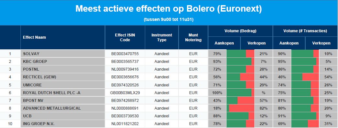Open the POSTNL entry
Image resolution: width=338 pixels, height=128 pixels.
coord(31,69)
